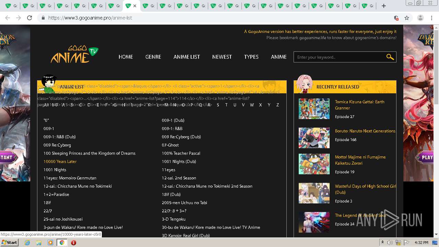Click the browser back arrow
Image resolution: width=439 pixels, height=247 pixels.
tap(8, 18)
